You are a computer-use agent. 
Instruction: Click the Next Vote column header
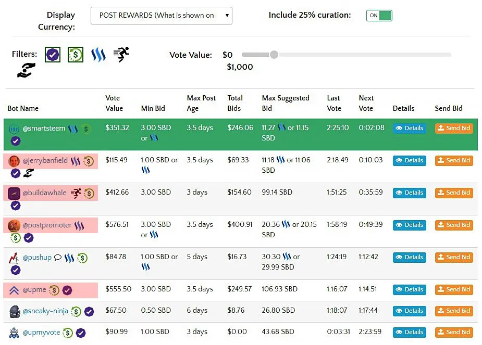click(366, 103)
